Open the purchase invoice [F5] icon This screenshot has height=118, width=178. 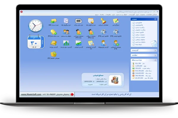point(103,32)
